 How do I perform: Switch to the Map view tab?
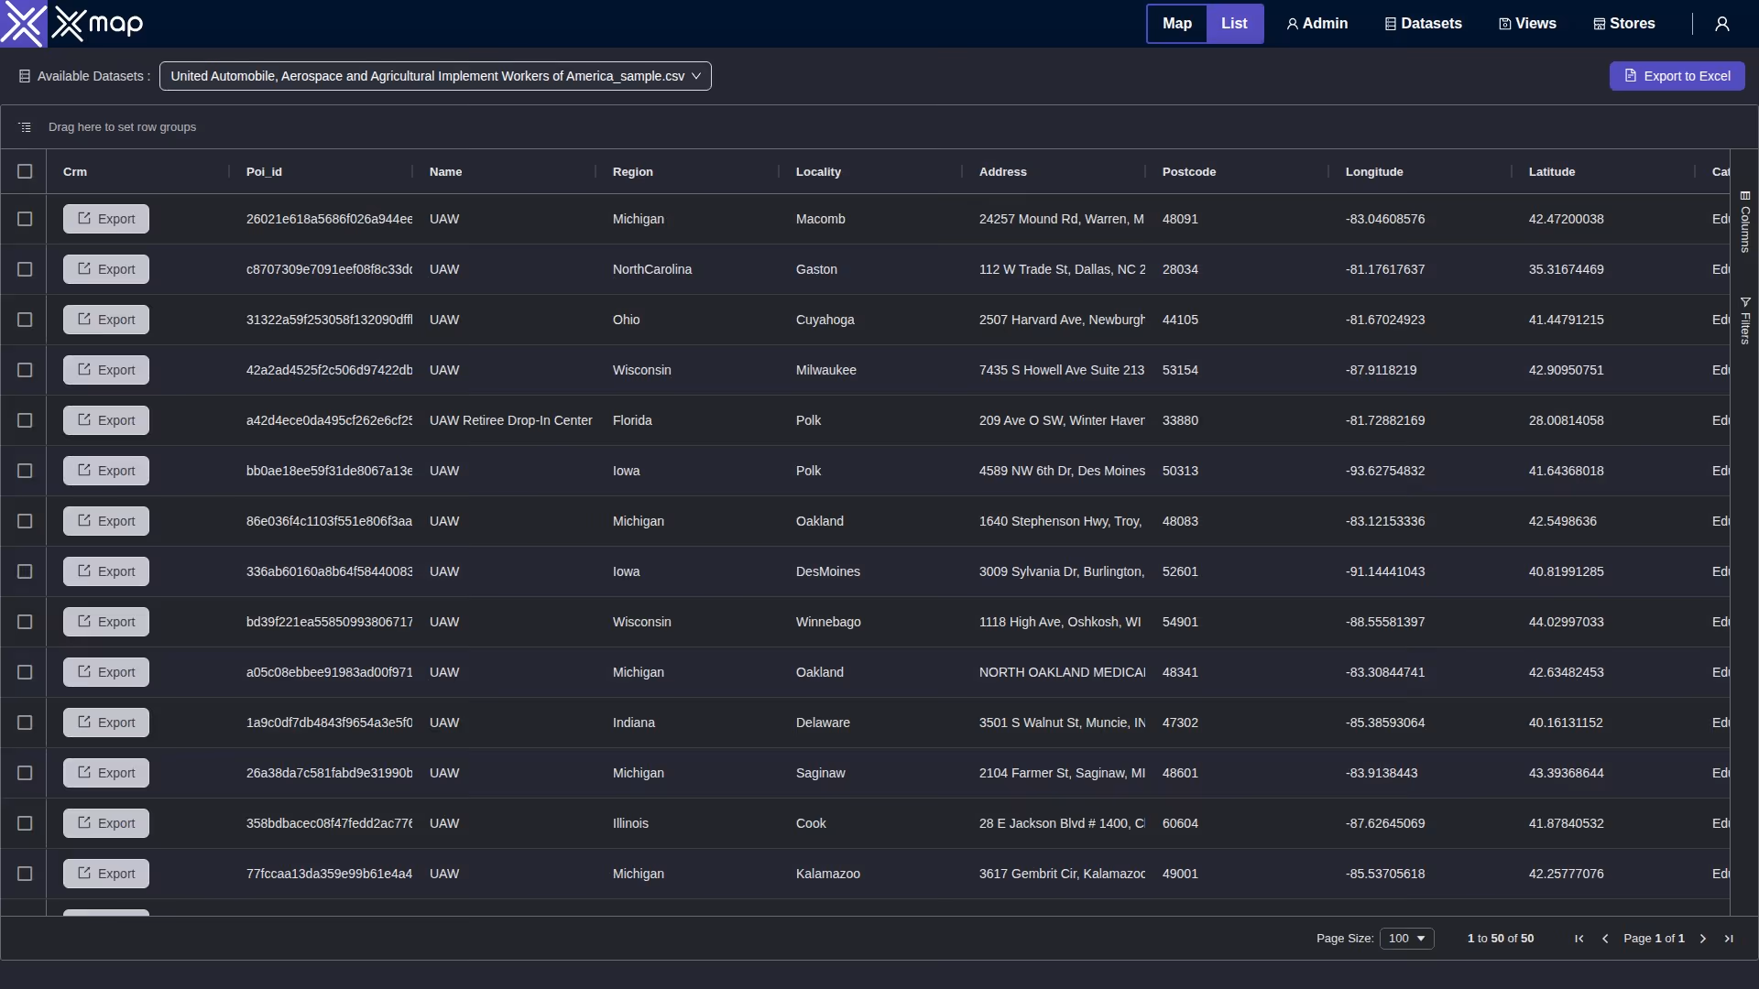pos(1177,24)
